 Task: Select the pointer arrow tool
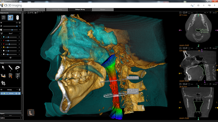(3, 68)
